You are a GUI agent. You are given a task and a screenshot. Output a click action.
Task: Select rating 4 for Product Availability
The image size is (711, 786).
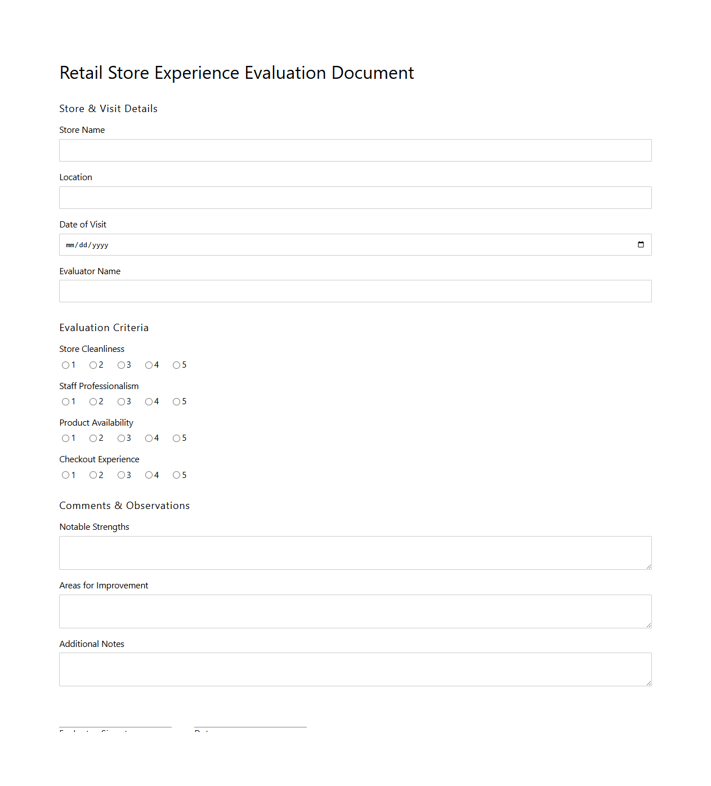(x=149, y=438)
